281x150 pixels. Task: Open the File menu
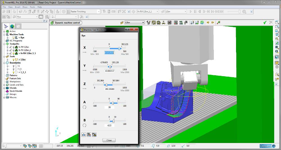[x=4, y=7]
